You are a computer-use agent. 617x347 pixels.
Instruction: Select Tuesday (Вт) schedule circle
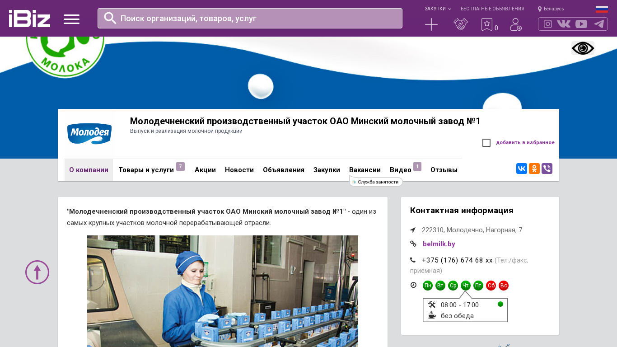440,286
